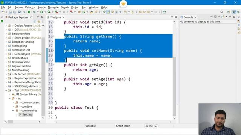Toggle Skip All Breakpoints
Screen dimensions: 241x135
point(24,12)
